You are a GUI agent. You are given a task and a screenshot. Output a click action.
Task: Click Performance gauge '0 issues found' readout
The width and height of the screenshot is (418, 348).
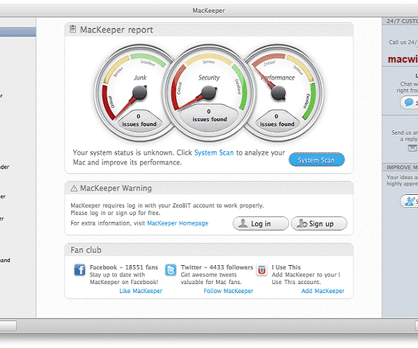[277, 120]
